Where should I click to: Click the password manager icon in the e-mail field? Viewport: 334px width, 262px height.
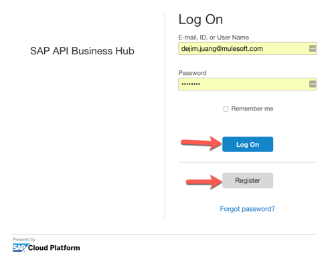313,48
